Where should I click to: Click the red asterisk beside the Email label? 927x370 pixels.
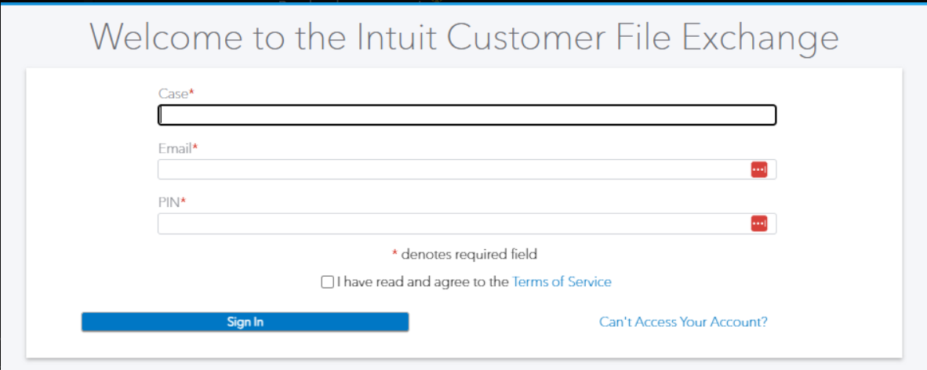pyautogui.click(x=195, y=147)
